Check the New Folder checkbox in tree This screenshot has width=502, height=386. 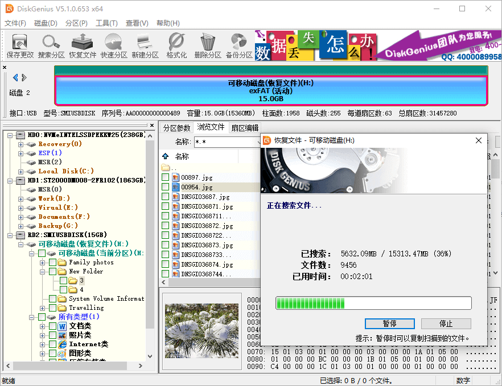[52, 272]
